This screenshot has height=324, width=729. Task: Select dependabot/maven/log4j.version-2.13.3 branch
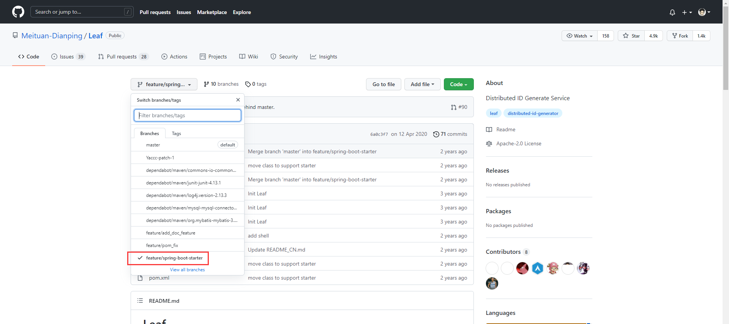tap(188, 195)
